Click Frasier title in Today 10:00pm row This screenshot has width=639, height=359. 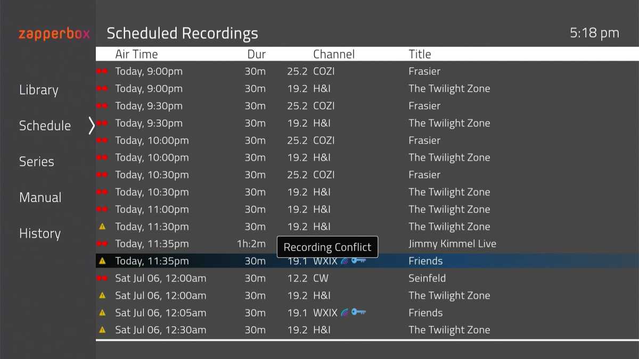click(x=424, y=140)
